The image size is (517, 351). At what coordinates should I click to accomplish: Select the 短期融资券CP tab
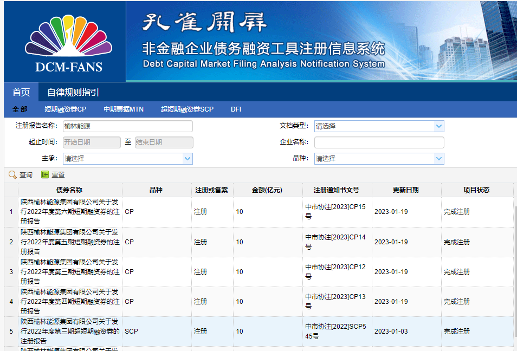pyautogui.click(x=65, y=109)
